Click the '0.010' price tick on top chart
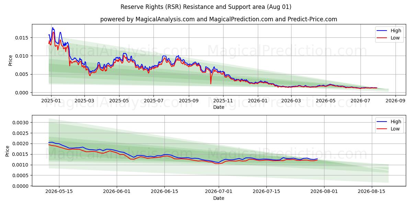Image resolution: width=412 pixels, height=206 pixels. pyautogui.click(x=23, y=56)
